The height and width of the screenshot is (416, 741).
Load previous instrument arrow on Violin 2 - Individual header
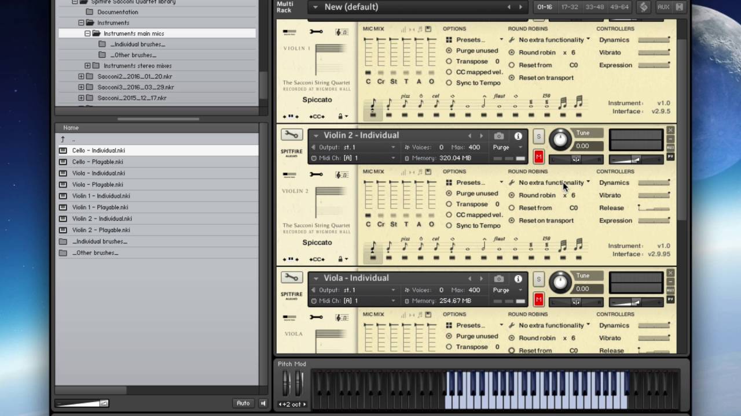pyautogui.click(x=469, y=136)
